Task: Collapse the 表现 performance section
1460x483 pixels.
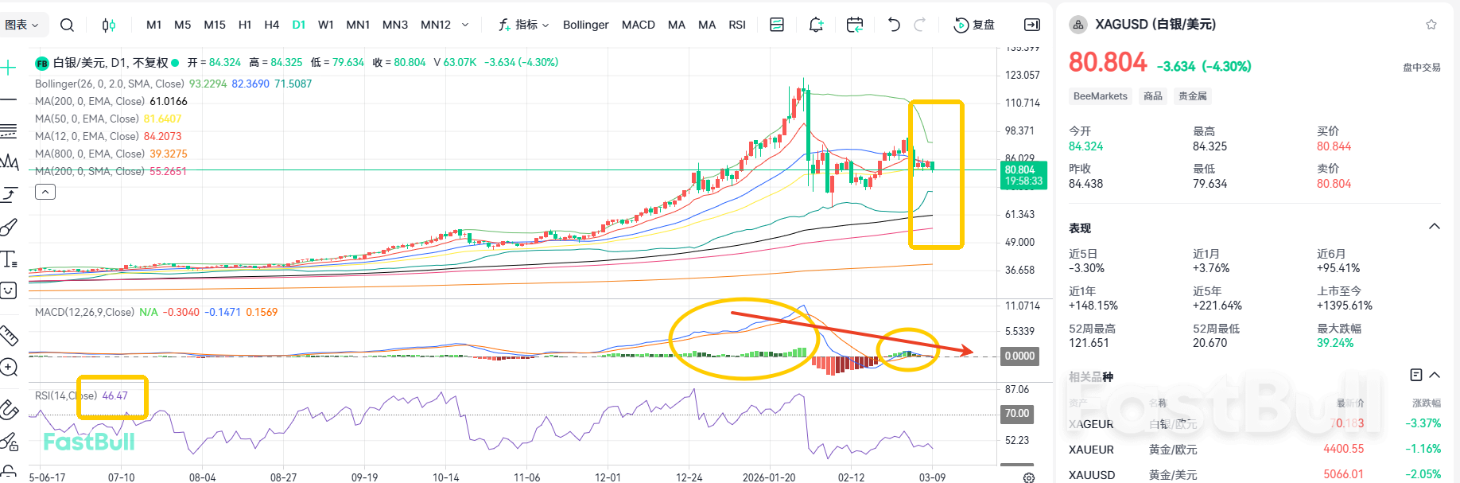Action: tap(1435, 227)
